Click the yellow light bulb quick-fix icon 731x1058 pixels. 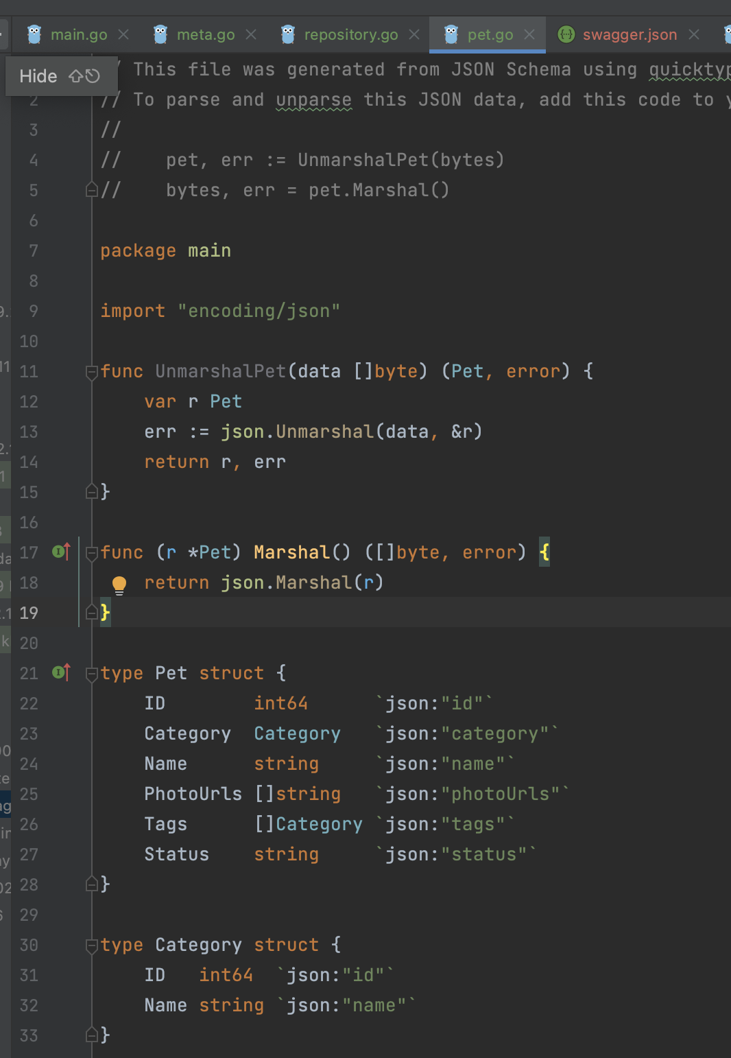[119, 584]
